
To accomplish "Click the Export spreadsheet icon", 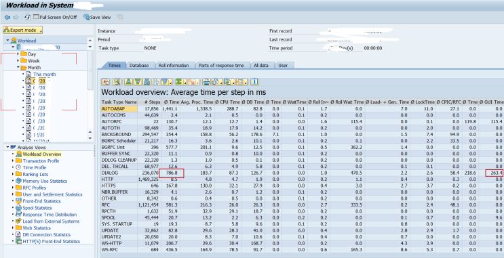I will [x=227, y=82].
